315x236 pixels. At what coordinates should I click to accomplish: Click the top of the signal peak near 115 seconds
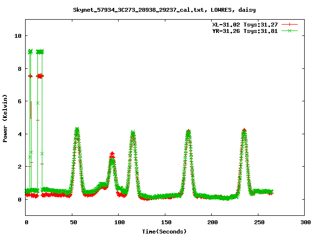click(x=133, y=132)
